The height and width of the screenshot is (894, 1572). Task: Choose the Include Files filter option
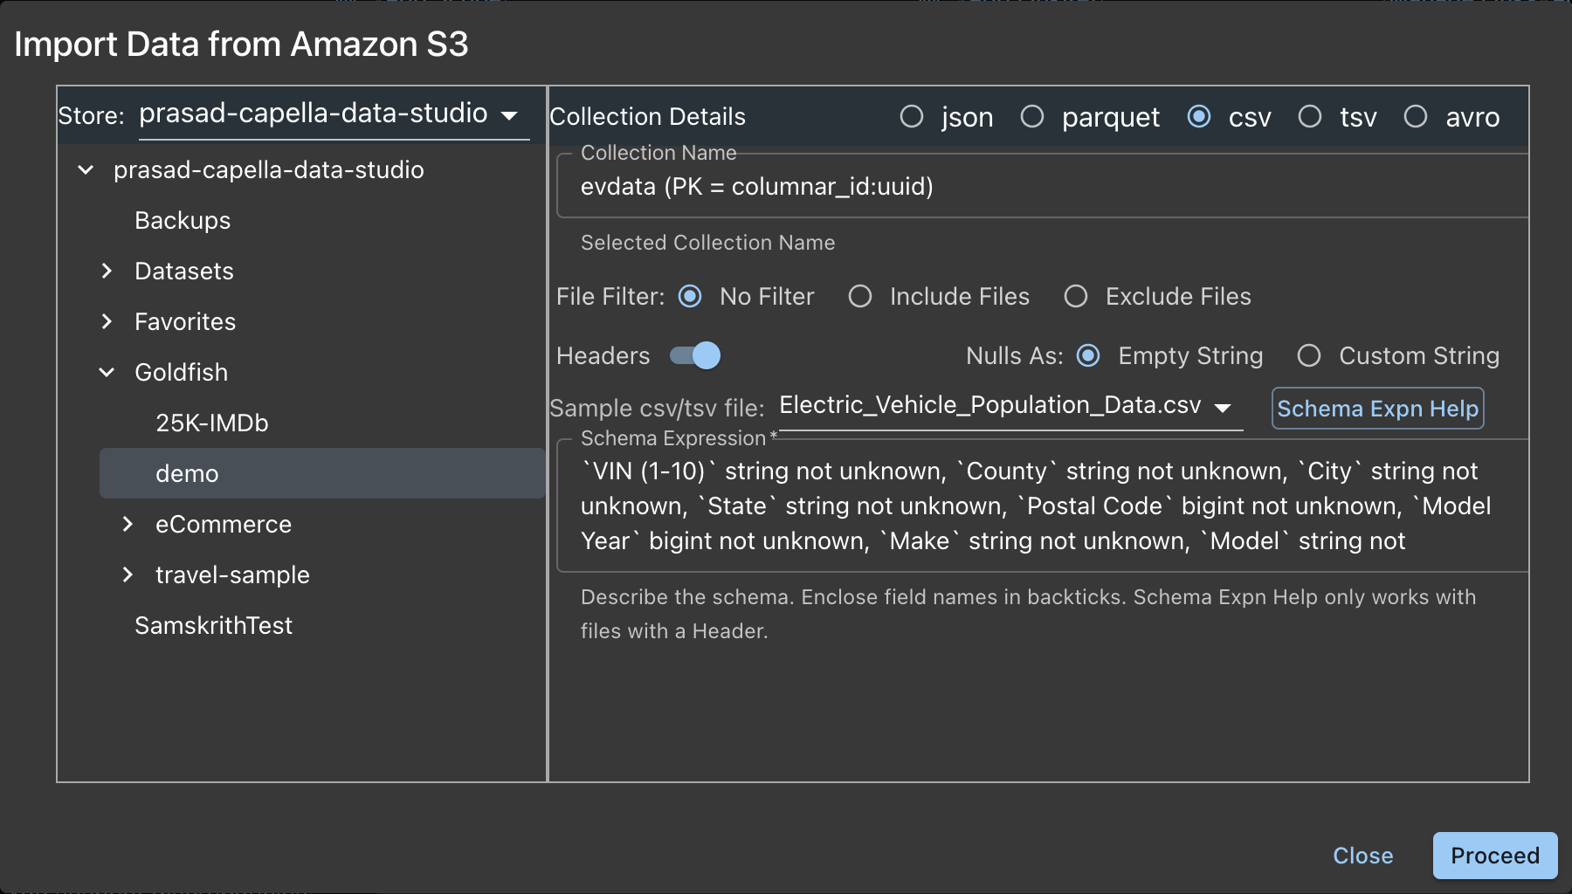860,297
